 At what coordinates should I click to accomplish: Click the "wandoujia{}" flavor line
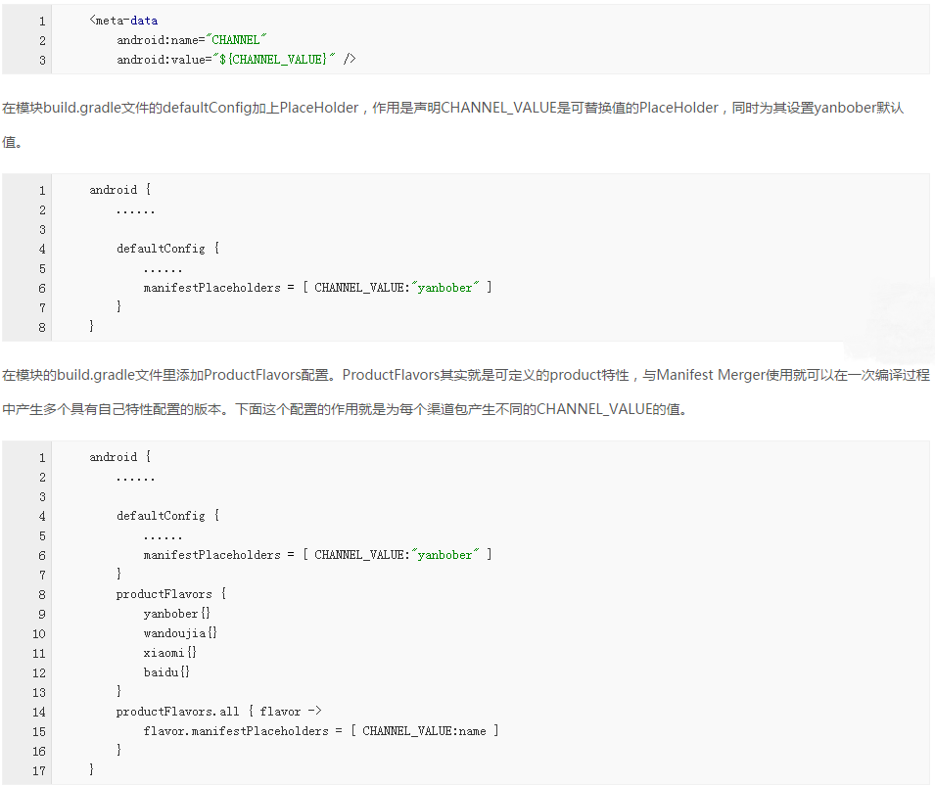[x=180, y=633]
